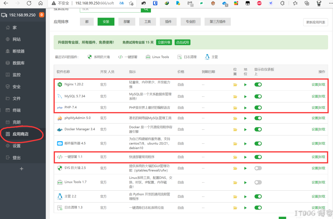
Task: Click play status icon for Nginx 1.20.2
Action: pyautogui.click(x=245, y=85)
